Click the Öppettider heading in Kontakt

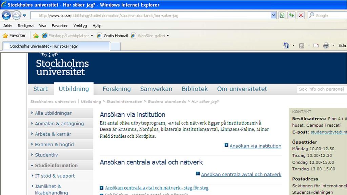[x=305, y=142]
